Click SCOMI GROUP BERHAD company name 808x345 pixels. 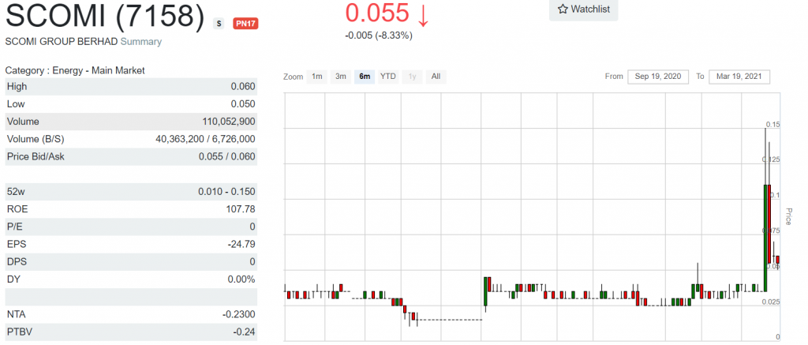point(62,42)
